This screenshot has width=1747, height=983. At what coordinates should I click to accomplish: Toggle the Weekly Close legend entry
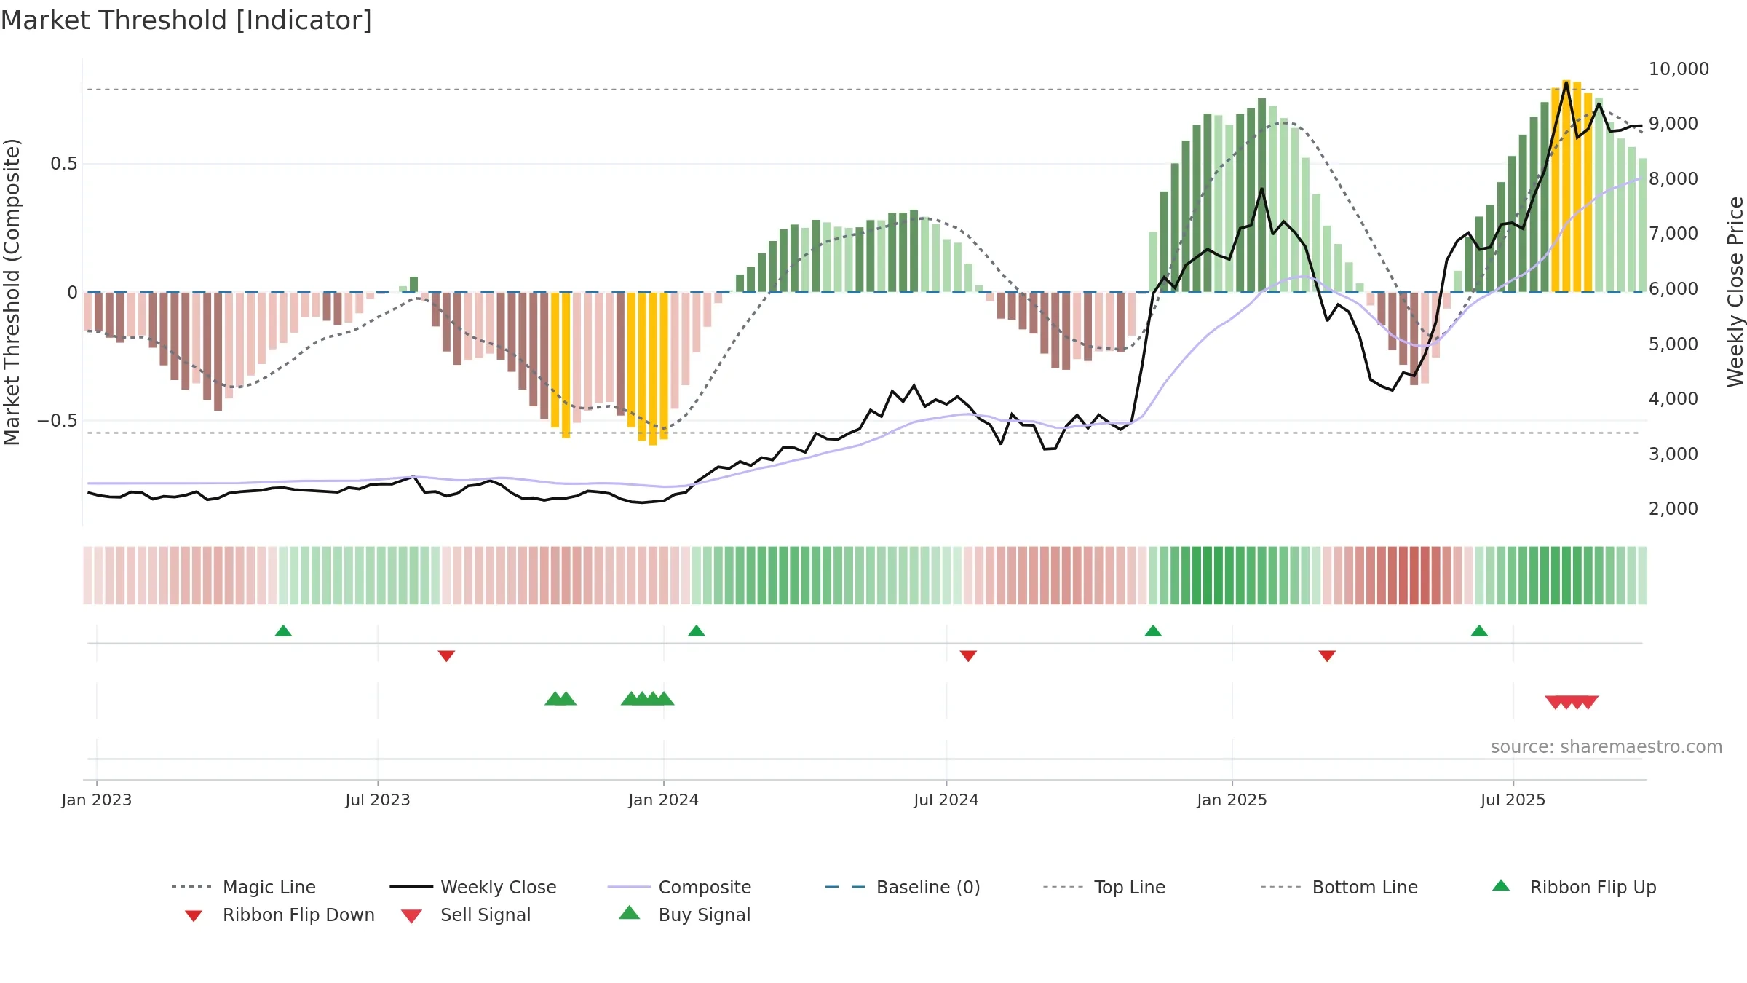coord(473,887)
